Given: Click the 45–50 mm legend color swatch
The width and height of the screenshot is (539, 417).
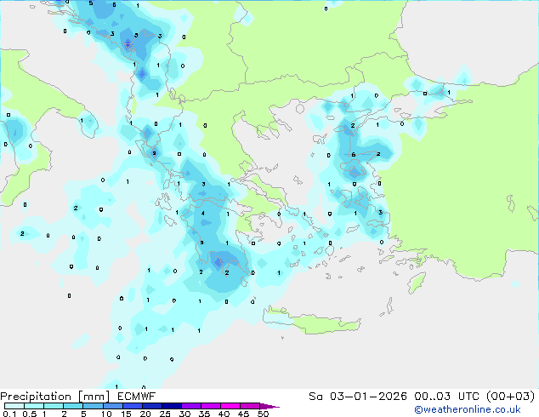Looking at the screenshot, I should click(x=250, y=406).
